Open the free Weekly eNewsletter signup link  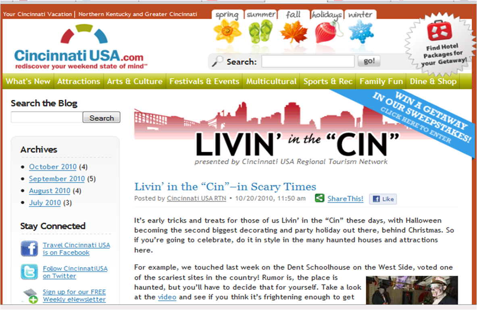point(74,296)
